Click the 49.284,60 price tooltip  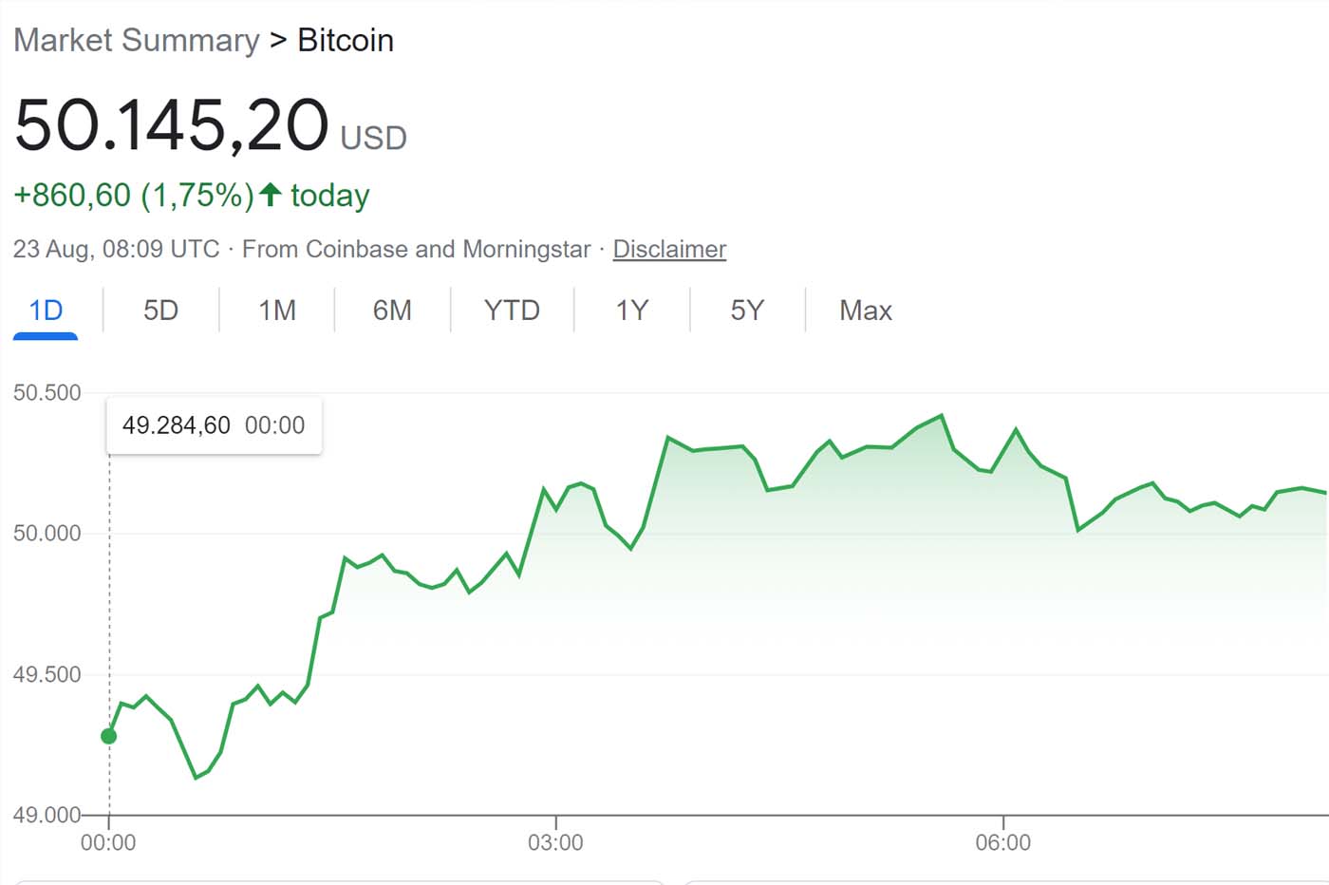[214, 425]
